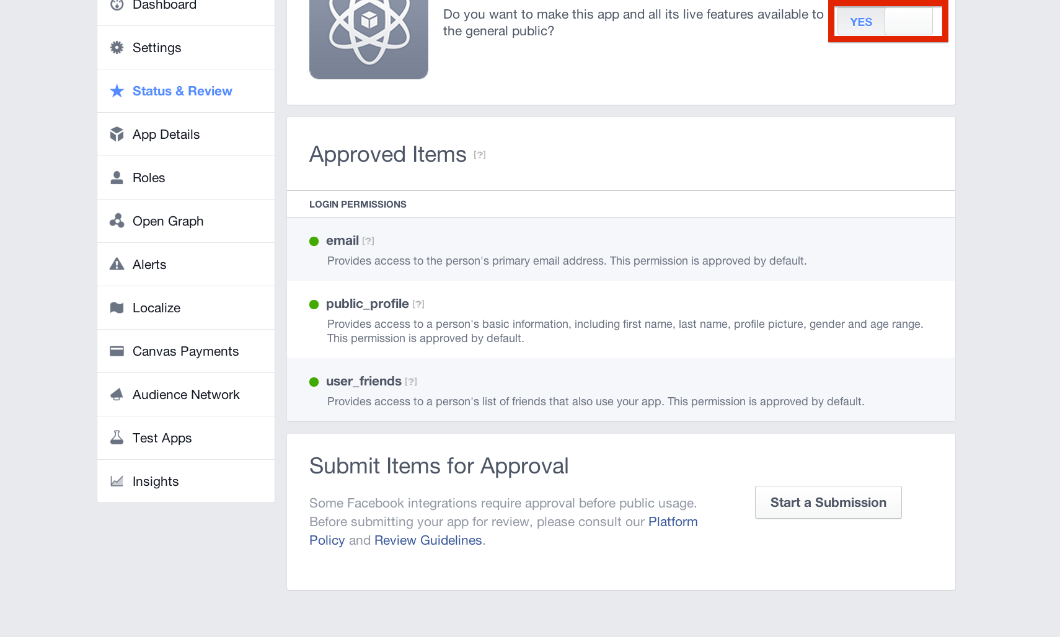
Task: Switch to the Audience Network section
Action: click(186, 394)
